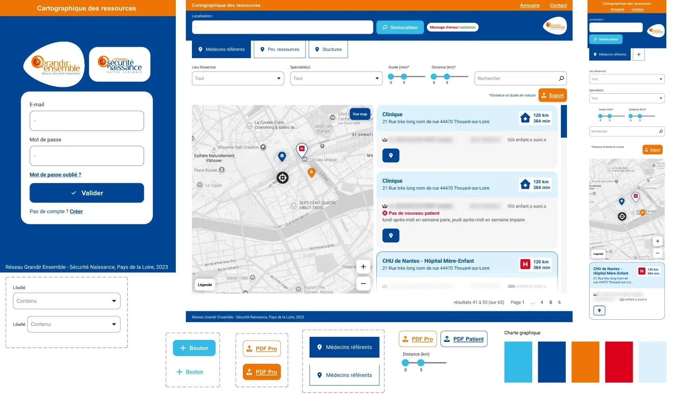Click the orange Export button in desktop view
The width and height of the screenshot is (674, 394).
(553, 95)
